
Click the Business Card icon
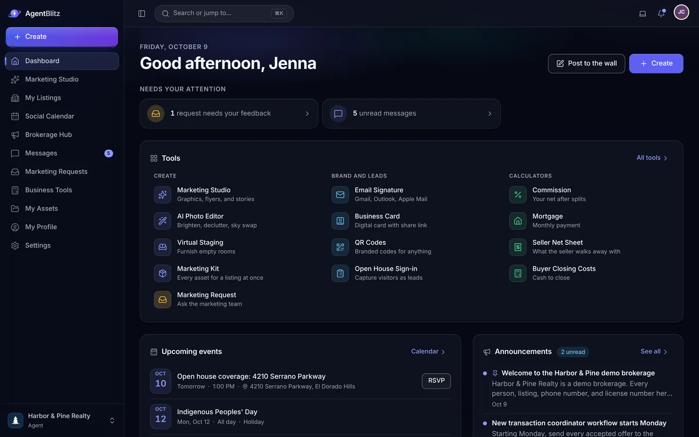(x=340, y=221)
